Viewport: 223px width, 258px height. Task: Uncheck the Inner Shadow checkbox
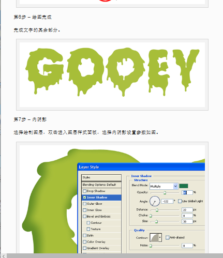pyautogui.click(x=84, y=198)
